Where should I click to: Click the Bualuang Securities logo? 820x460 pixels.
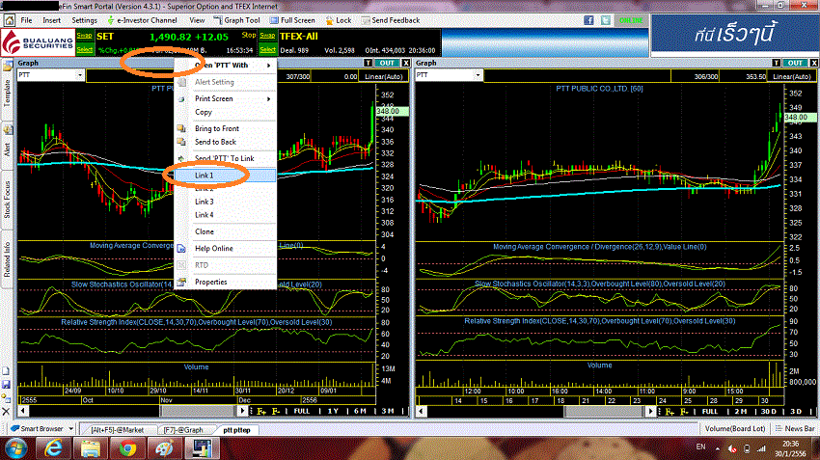[38, 42]
